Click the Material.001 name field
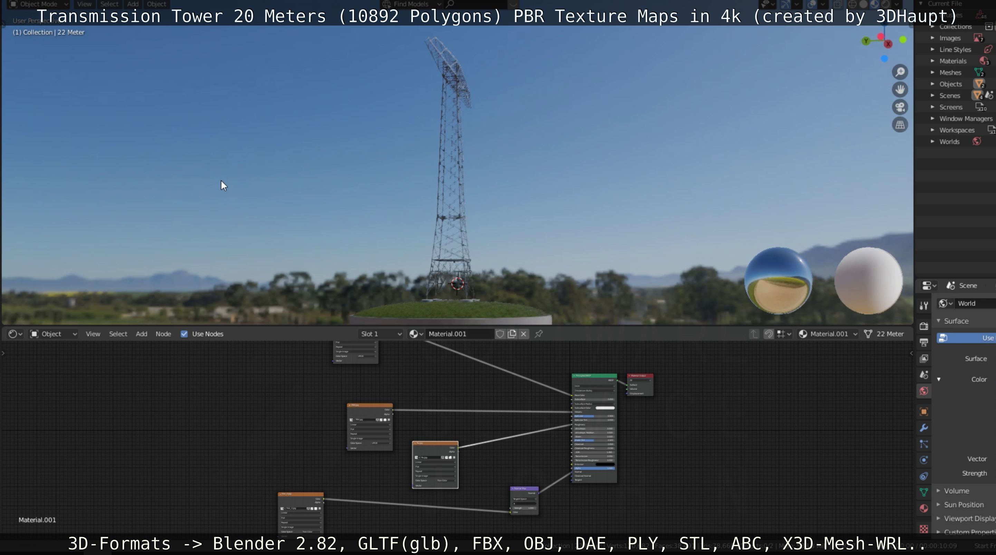This screenshot has width=996, height=555. point(460,334)
